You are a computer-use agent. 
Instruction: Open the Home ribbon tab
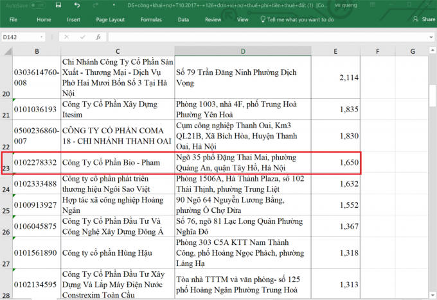(44, 19)
